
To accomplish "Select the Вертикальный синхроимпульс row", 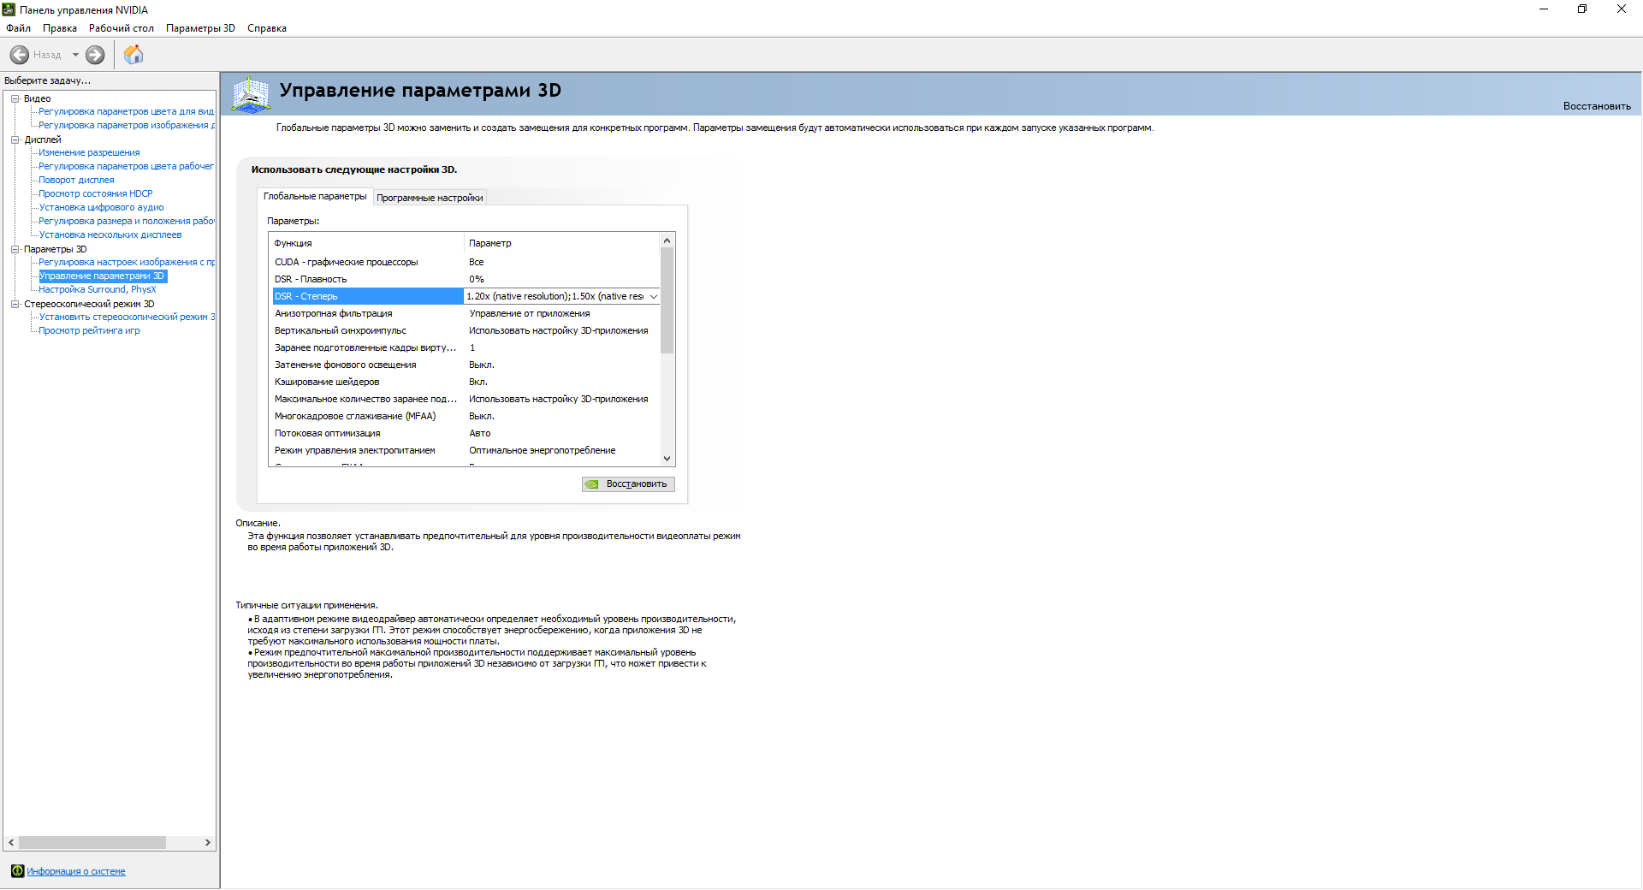I will (x=465, y=330).
